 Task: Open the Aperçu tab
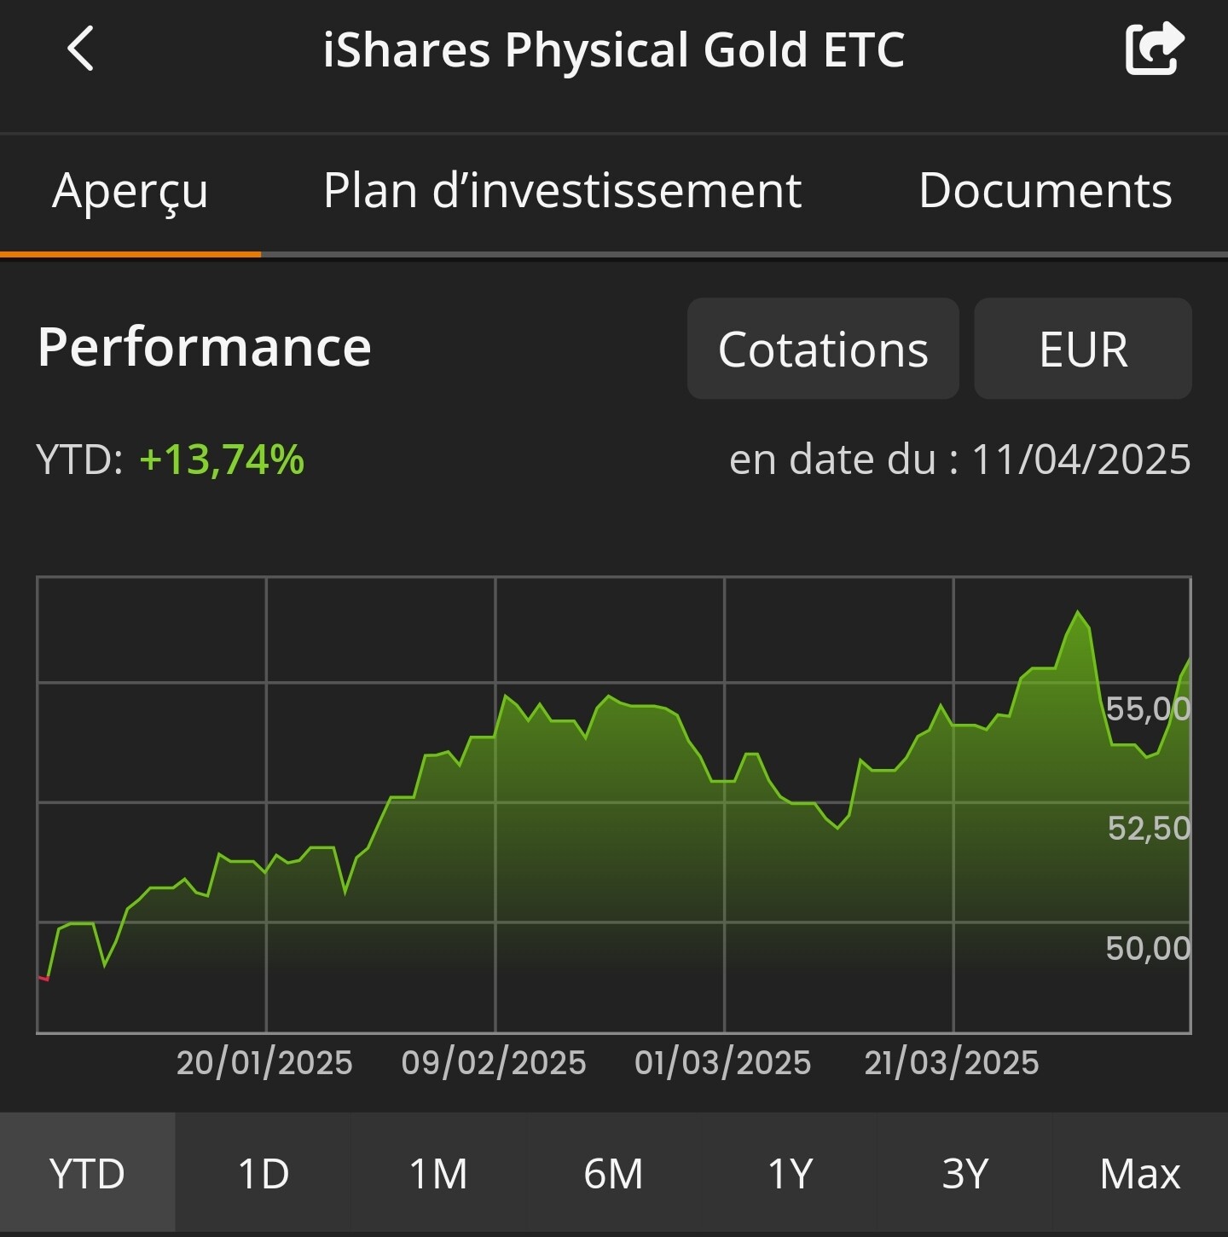(x=130, y=191)
